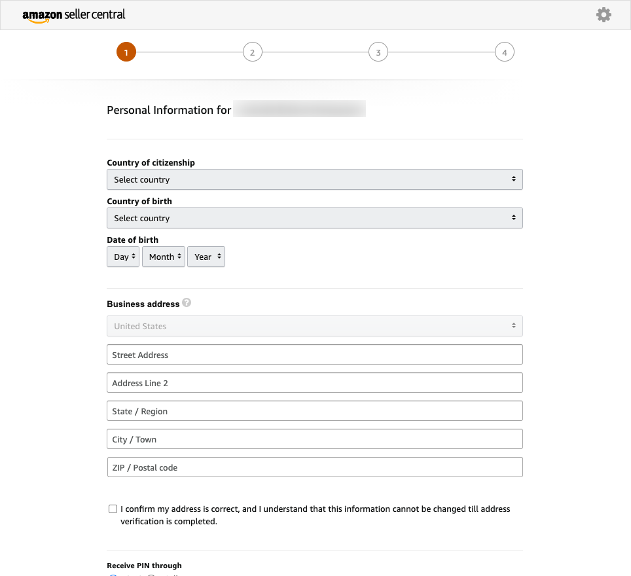Open the settings gear icon
Screen dimensions: 631x576
point(604,14)
